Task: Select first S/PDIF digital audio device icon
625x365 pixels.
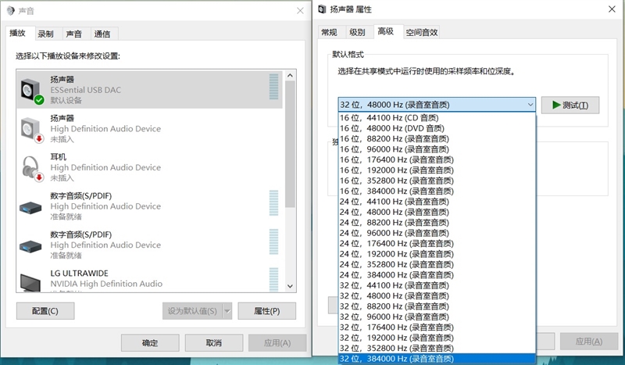Action: coord(30,208)
